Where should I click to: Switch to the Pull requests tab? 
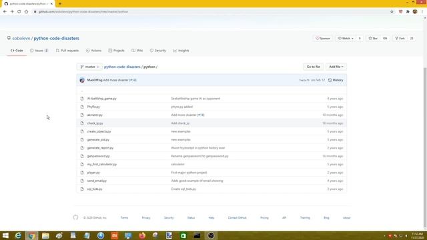[x=67, y=51]
